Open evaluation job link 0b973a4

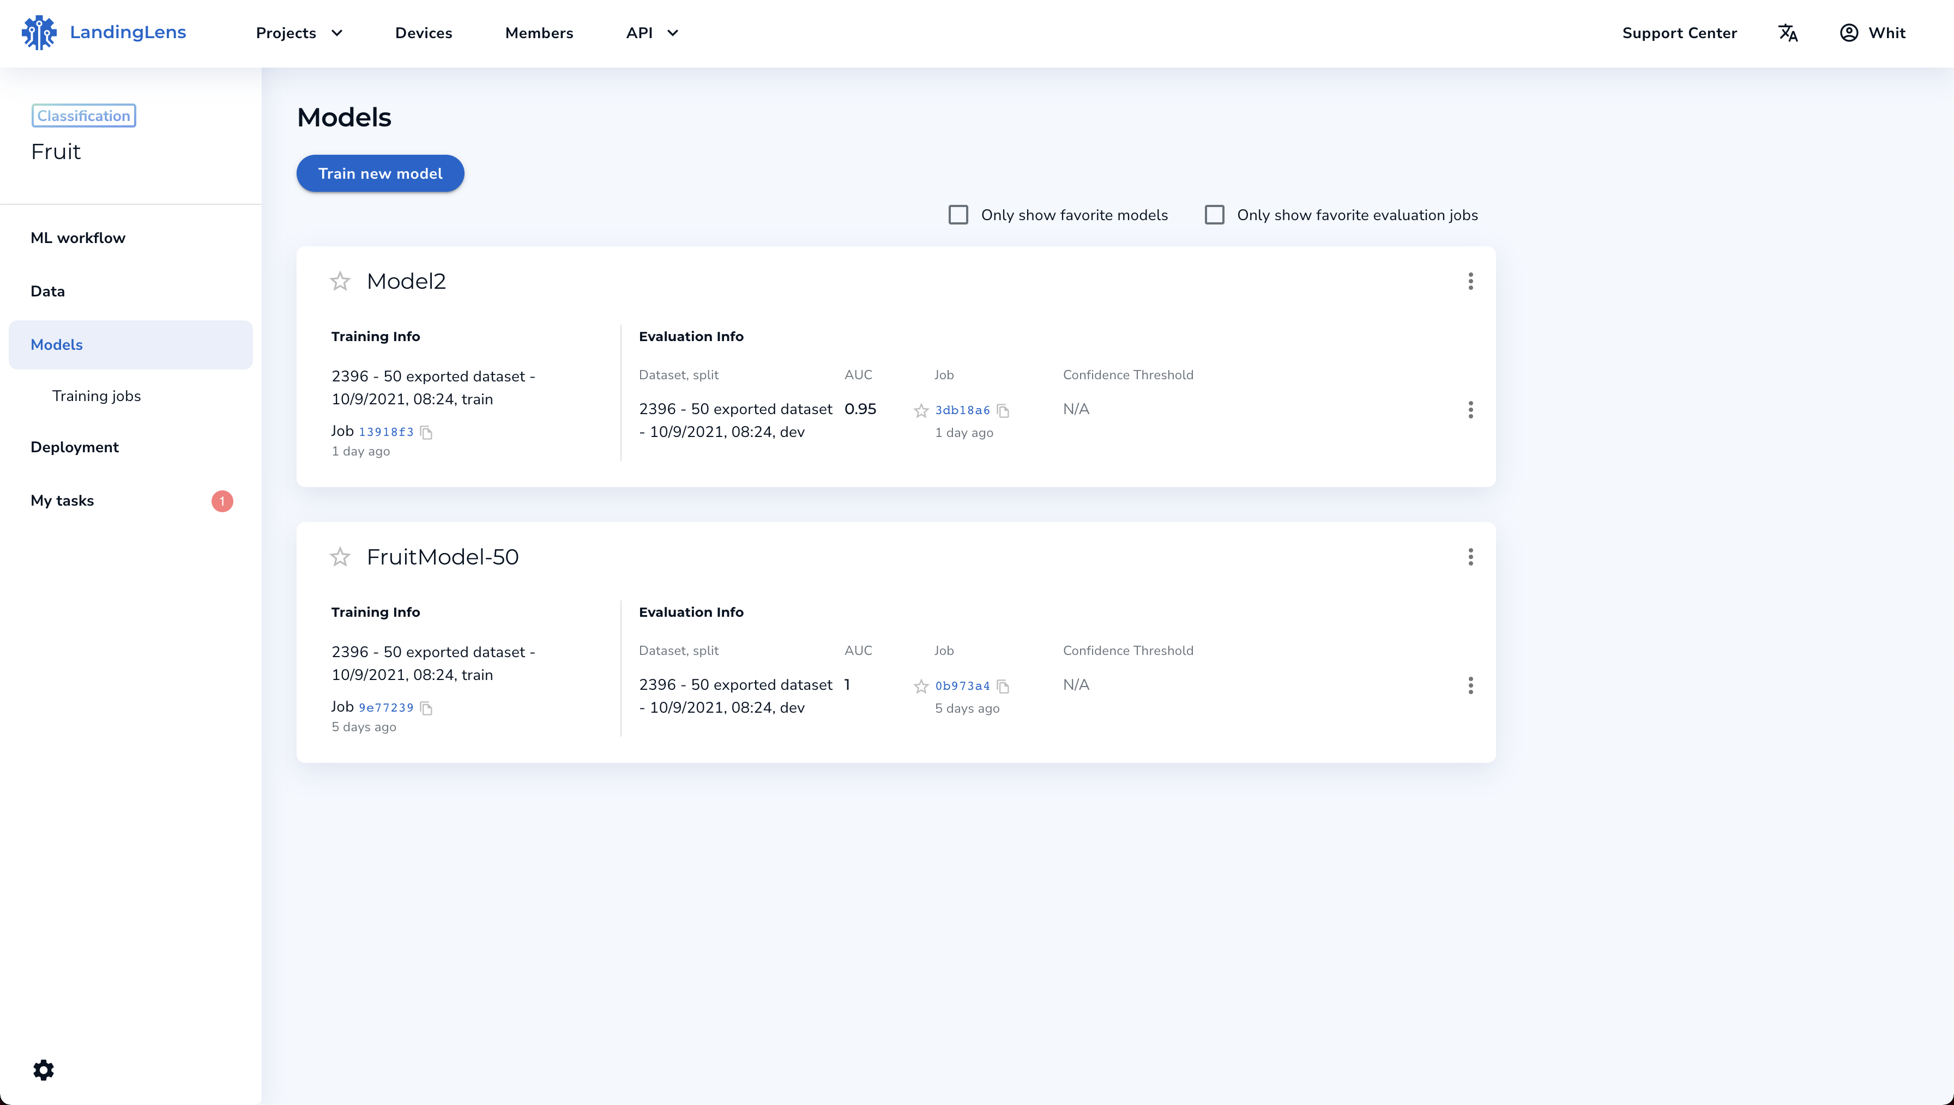962,686
